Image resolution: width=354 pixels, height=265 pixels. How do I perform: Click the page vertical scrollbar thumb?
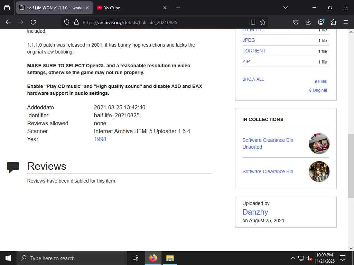[351, 166]
